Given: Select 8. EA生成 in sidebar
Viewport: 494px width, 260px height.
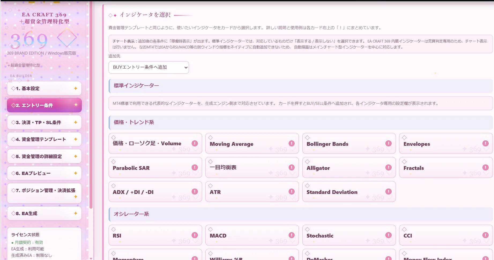Looking at the screenshot, I should [44, 213].
